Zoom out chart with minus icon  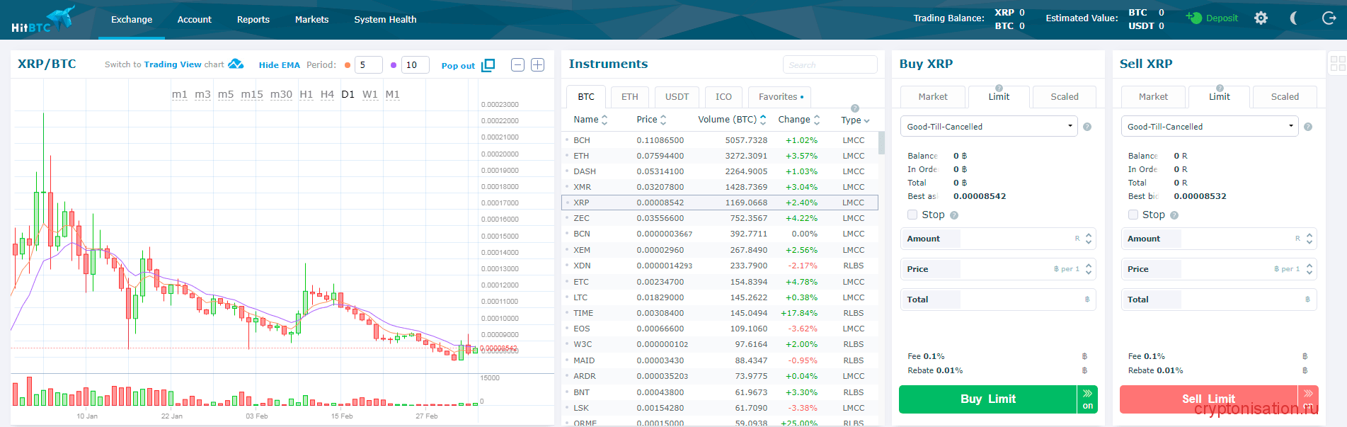click(517, 65)
